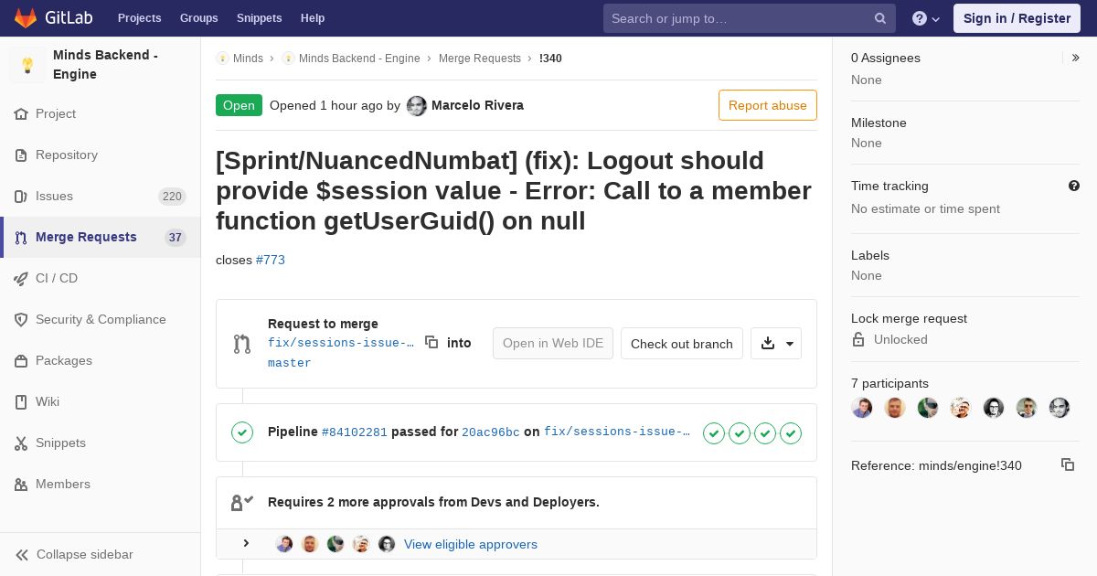Screen dimensions: 1097x576
Task: Click the fourth participant avatar
Action: (x=961, y=408)
